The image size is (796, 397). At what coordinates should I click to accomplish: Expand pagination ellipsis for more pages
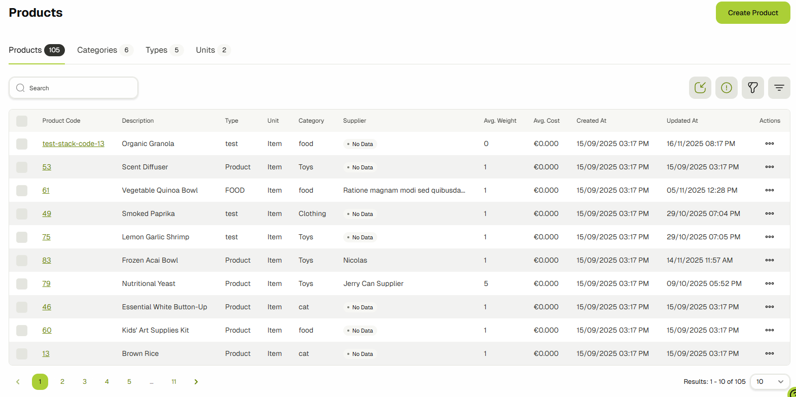[x=152, y=382]
